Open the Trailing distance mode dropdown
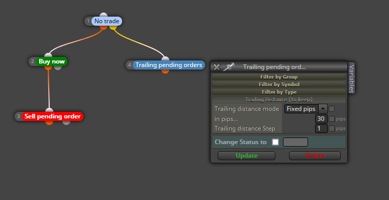 [306, 109]
